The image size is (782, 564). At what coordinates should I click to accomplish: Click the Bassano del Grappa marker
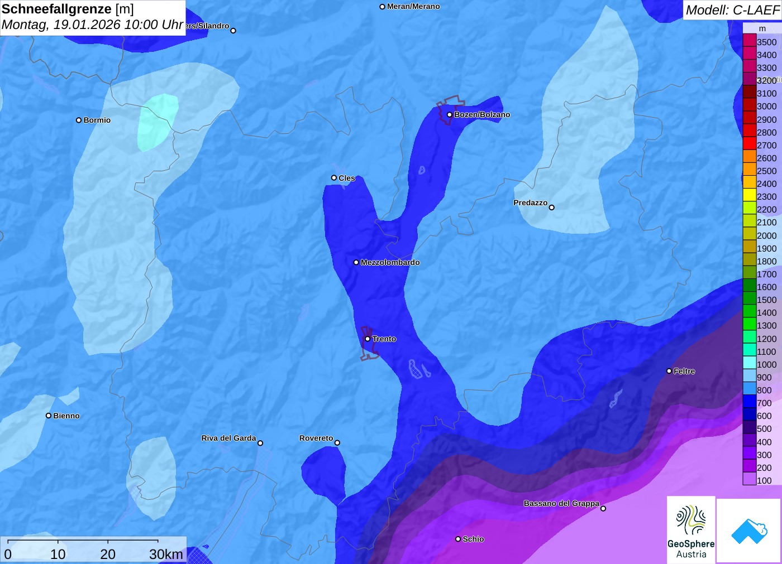pyautogui.click(x=603, y=508)
